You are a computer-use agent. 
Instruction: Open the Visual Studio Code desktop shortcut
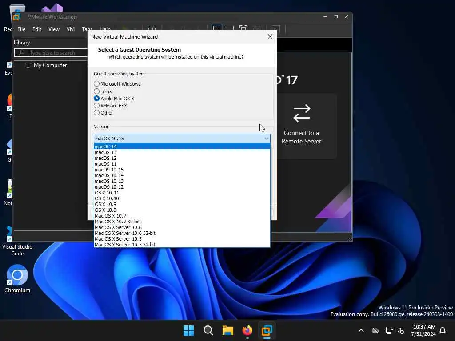coord(17,241)
